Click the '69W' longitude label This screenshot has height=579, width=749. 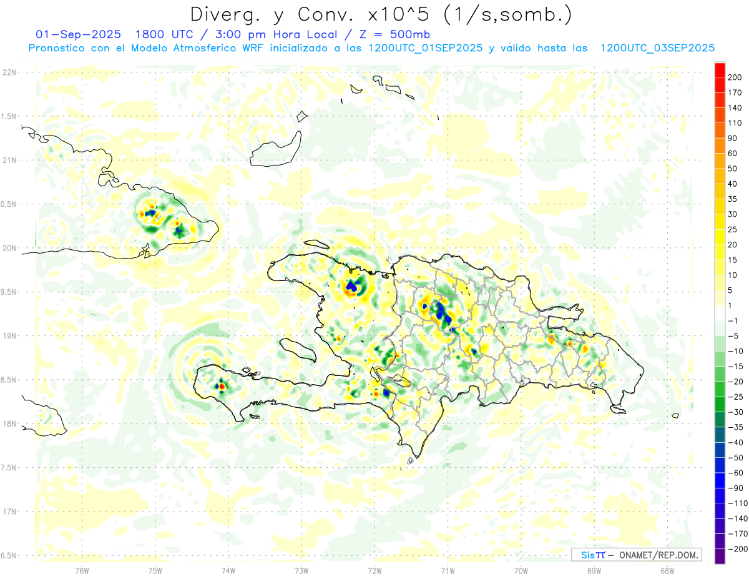[594, 570]
